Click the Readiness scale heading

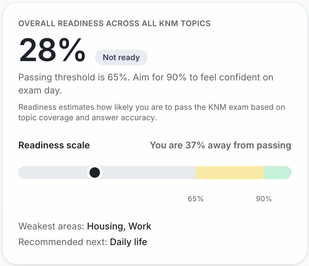tap(54, 145)
